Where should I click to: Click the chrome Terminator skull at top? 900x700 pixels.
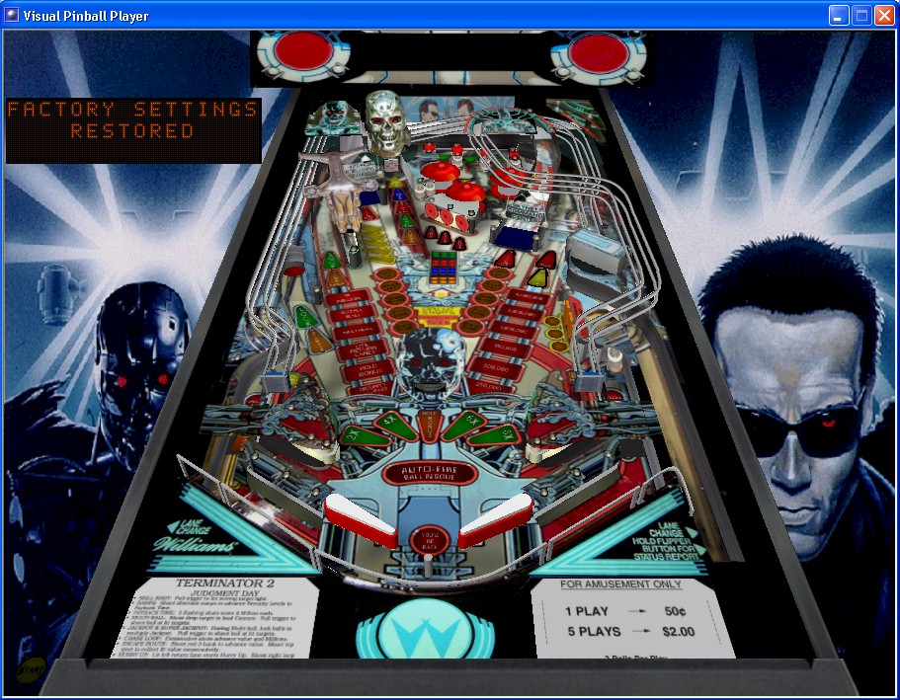pyautogui.click(x=387, y=122)
